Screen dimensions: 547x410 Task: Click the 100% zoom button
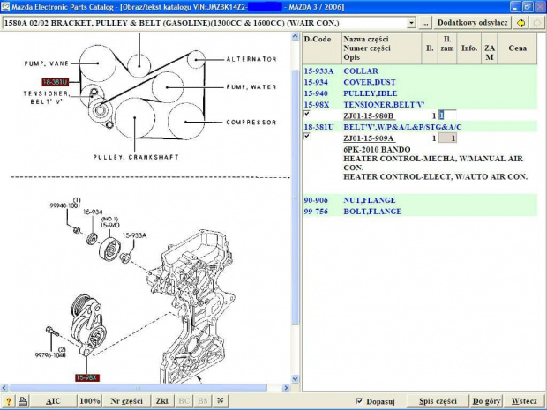coord(90,401)
